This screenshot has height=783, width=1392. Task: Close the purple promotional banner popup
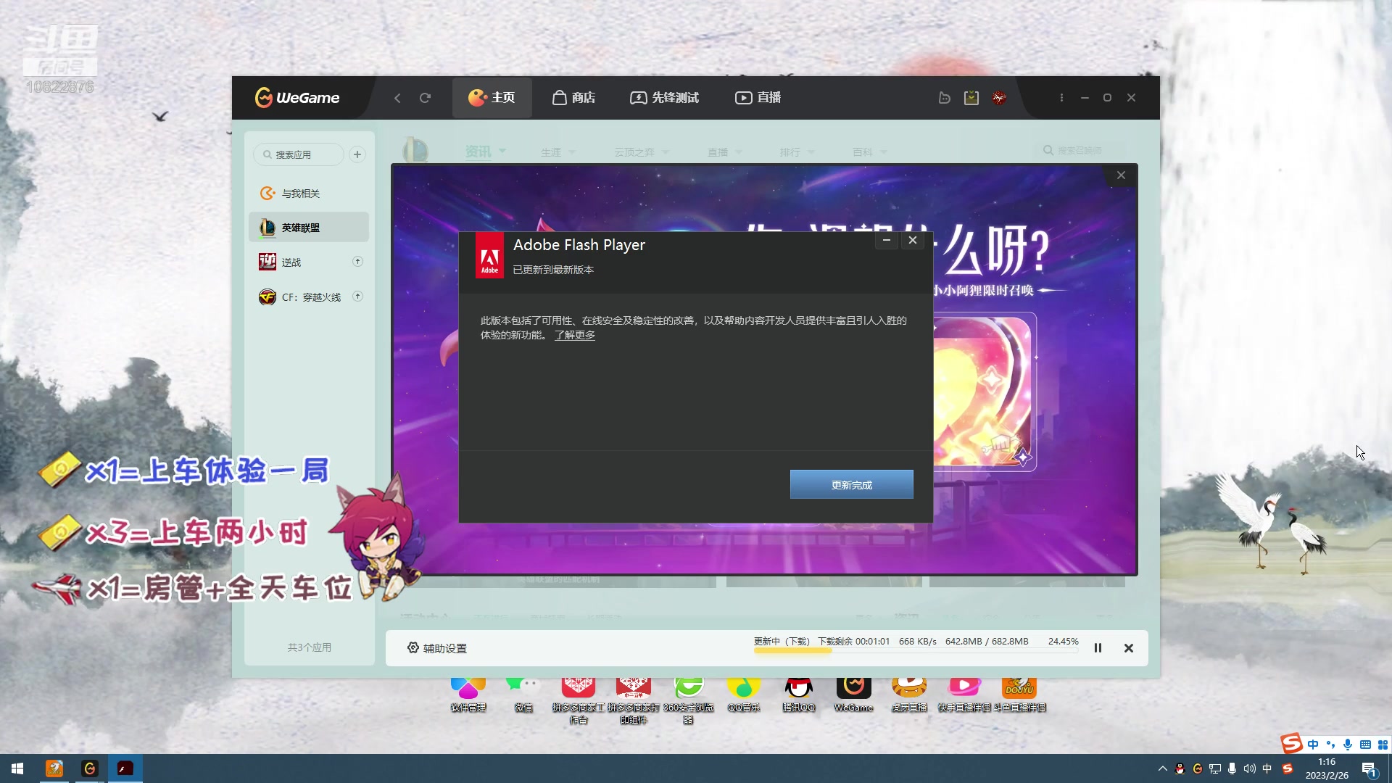coord(1121,175)
